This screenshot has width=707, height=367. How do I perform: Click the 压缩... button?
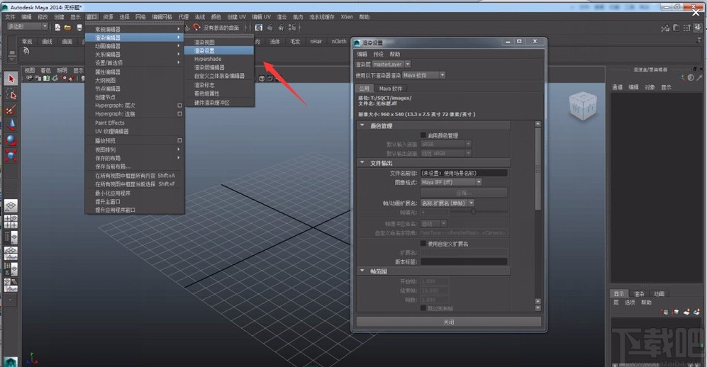point(464,193)
